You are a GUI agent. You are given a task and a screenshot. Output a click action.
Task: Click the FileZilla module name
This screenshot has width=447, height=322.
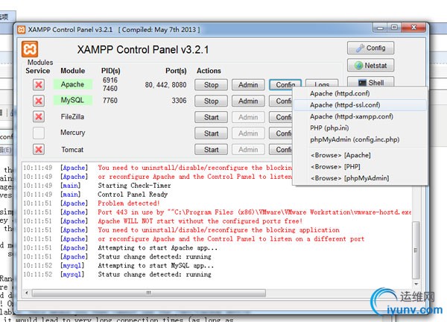click(x=72, y=116)
